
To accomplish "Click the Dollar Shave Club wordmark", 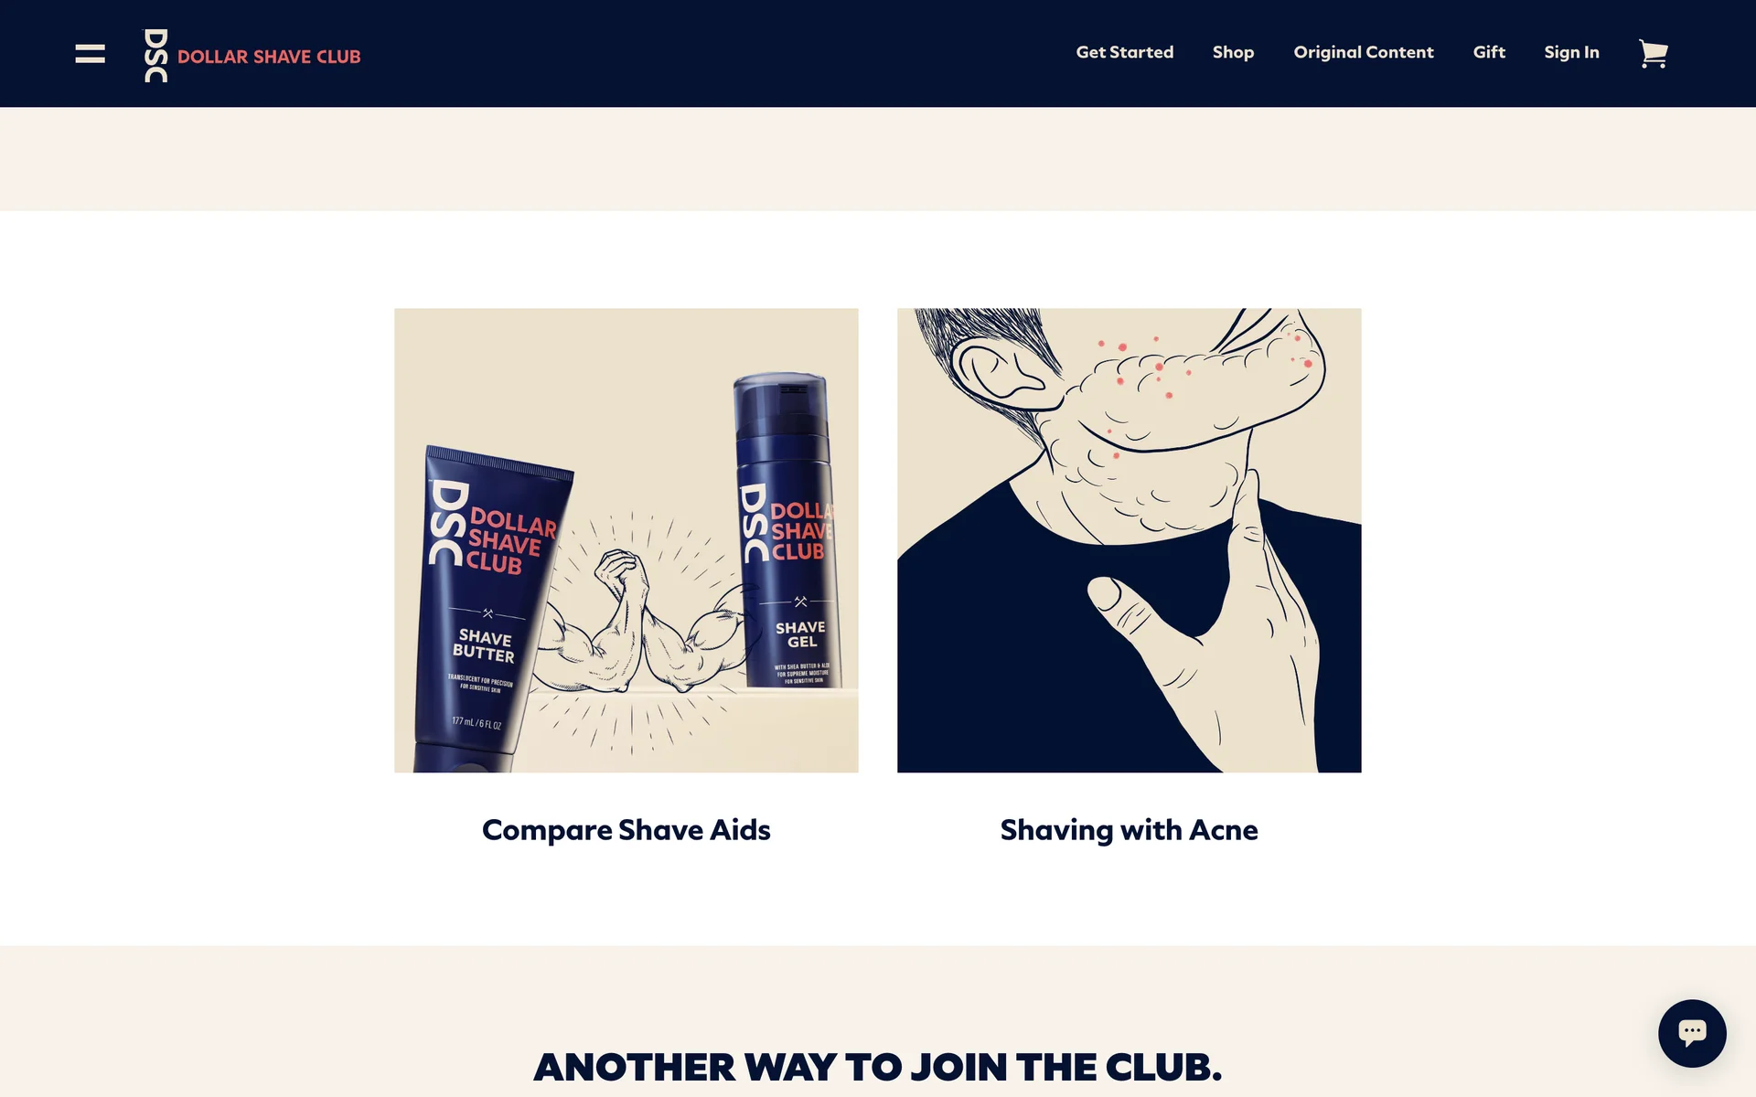I will 269,57.
